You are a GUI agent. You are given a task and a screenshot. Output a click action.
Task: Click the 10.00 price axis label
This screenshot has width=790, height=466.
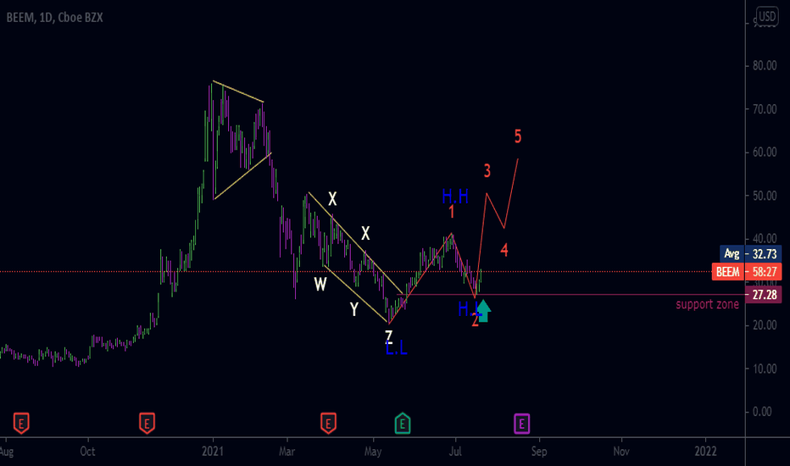(x=765, y=369)
